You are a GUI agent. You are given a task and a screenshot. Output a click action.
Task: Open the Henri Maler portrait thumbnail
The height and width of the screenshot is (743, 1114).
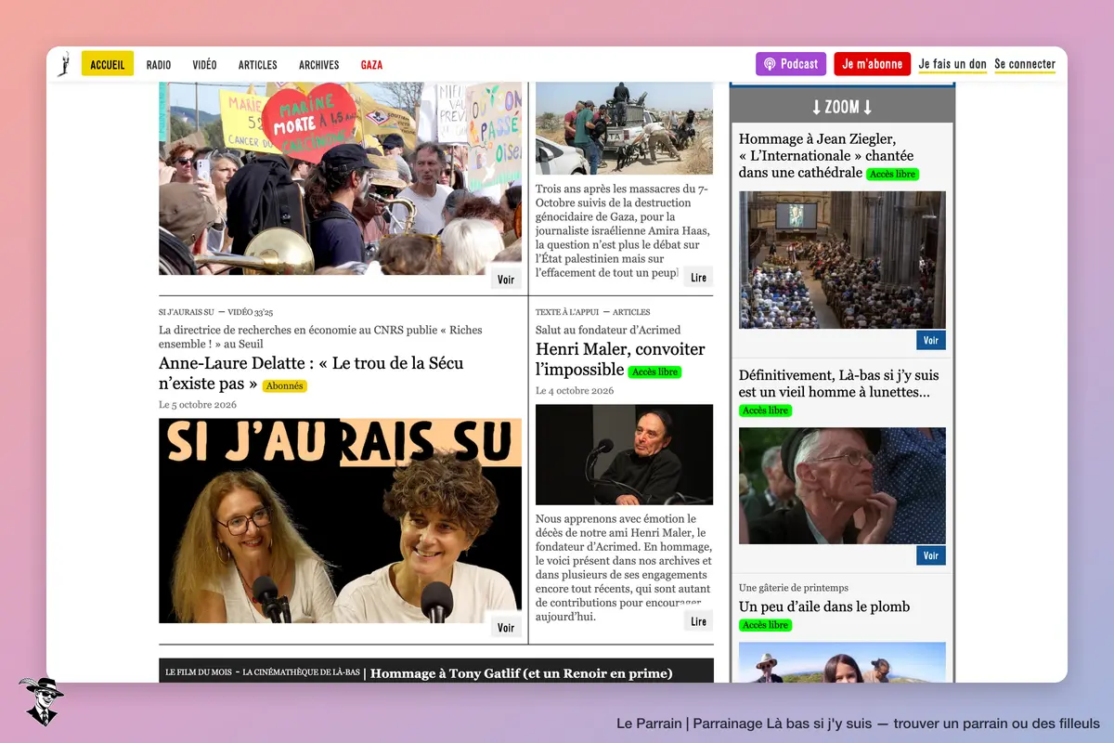(624, 454)
